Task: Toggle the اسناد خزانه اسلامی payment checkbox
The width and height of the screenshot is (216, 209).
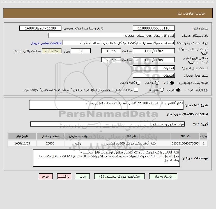Action: [136, 90]
